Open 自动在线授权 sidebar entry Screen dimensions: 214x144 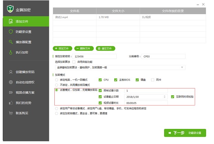pos(26,82)
